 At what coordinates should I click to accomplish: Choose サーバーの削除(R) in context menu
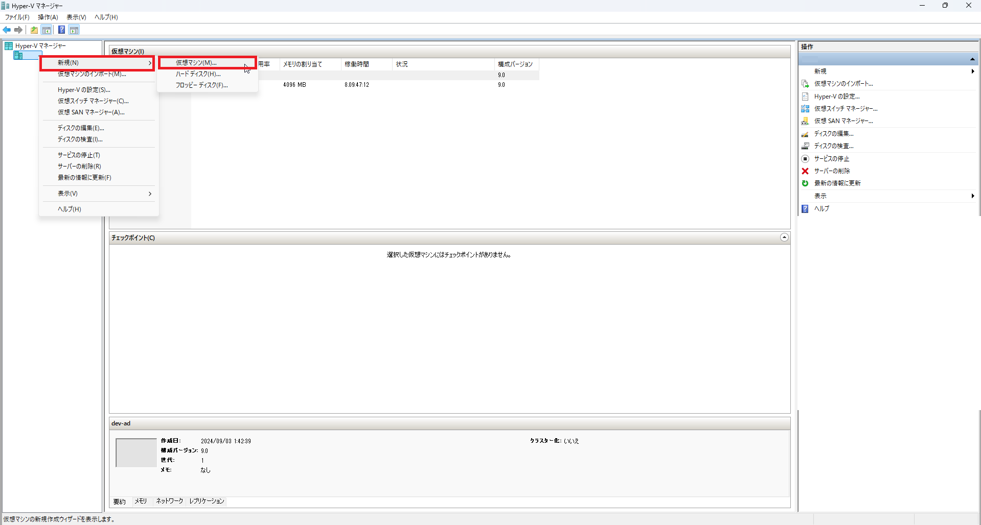(x=99, y=166)
